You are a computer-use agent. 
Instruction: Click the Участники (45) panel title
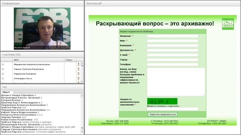11,55
